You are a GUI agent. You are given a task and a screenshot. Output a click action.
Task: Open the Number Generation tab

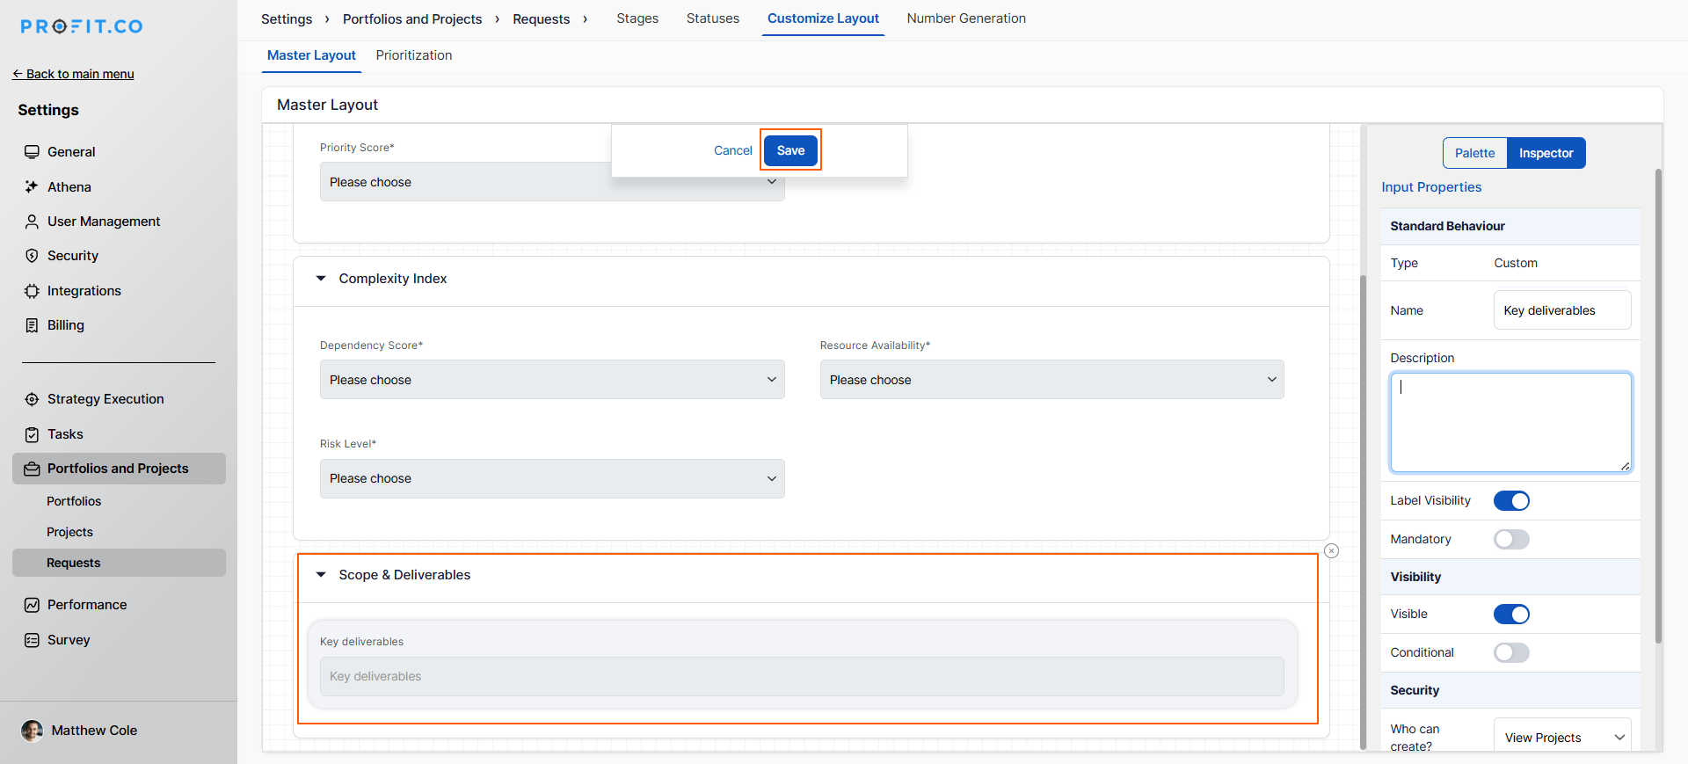[x=966, y=18]
